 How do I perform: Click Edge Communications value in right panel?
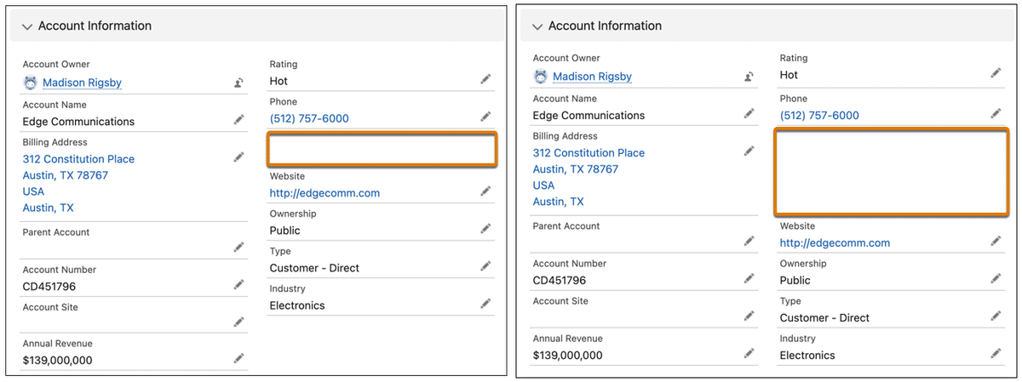pyautogui.click(x=589, y=115)
